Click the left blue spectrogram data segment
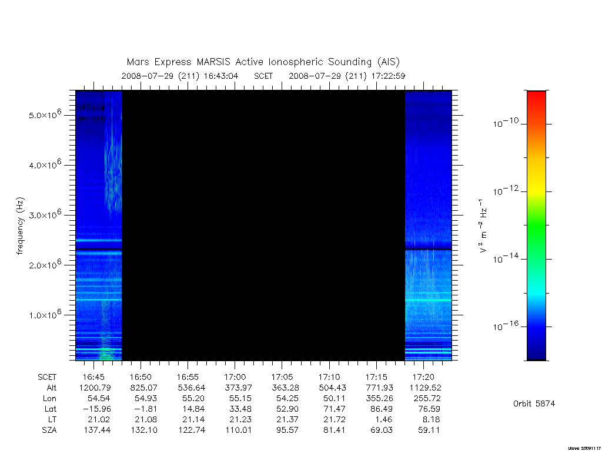The height and width of the screenshot is (451, 602). [99, 225]
